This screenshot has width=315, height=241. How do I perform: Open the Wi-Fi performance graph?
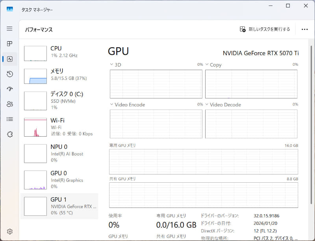click(59, 127)
